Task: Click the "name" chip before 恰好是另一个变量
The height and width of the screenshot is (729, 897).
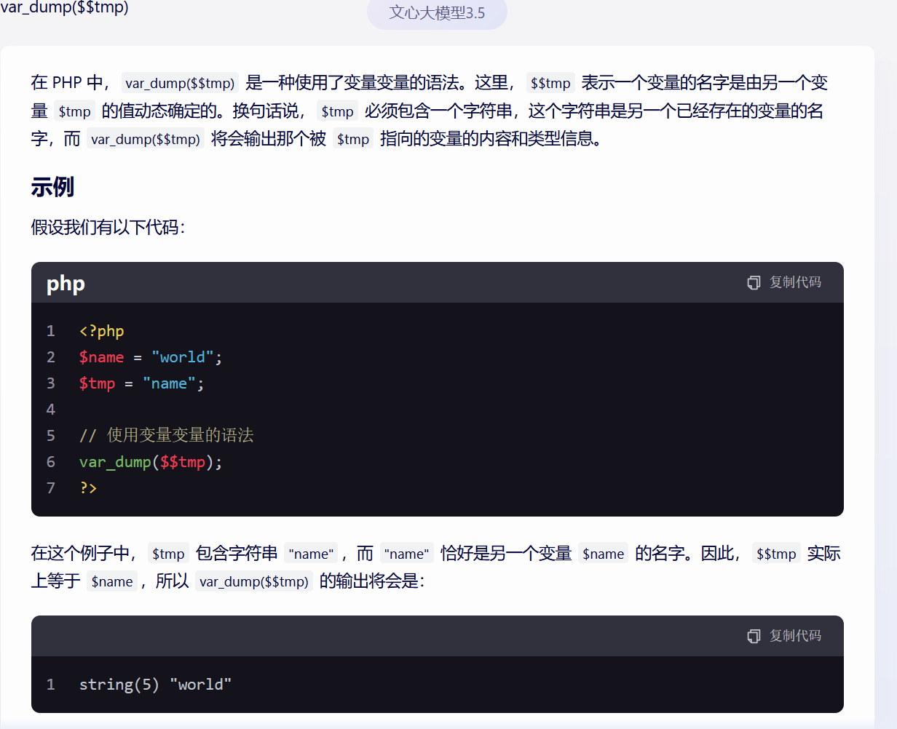Action: (407, 554)
